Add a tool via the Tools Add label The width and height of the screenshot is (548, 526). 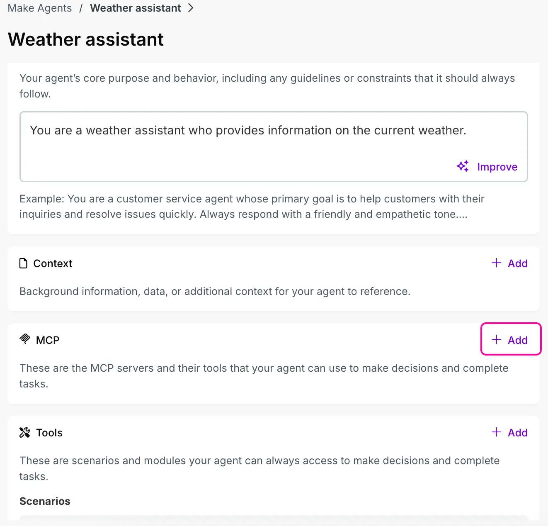[x=518, y=433]
